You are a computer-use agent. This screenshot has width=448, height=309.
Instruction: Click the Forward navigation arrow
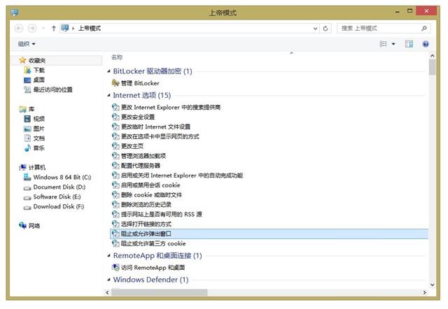32,28
